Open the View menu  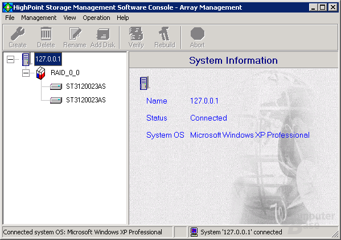coord(69,18)
